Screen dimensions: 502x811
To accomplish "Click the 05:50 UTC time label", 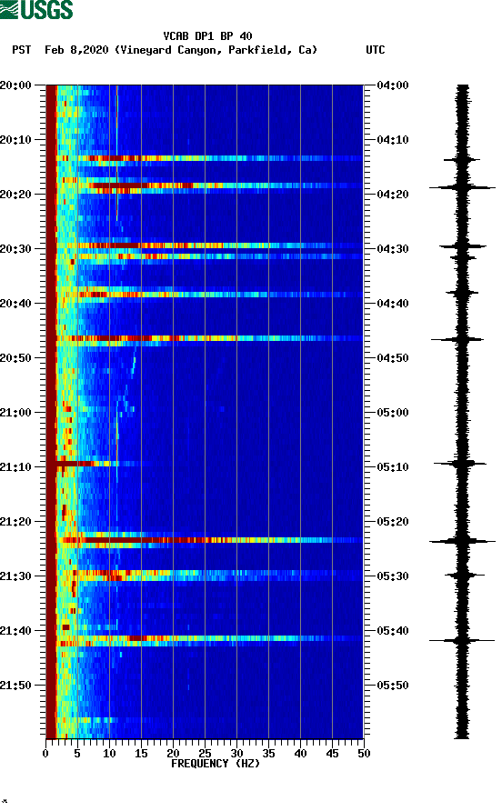I will point(393,686).
